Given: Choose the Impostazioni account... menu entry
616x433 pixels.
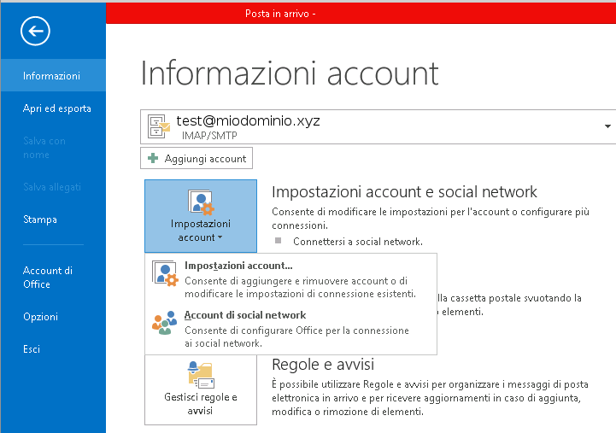Looking at the screenshot, I should (290, 278).
